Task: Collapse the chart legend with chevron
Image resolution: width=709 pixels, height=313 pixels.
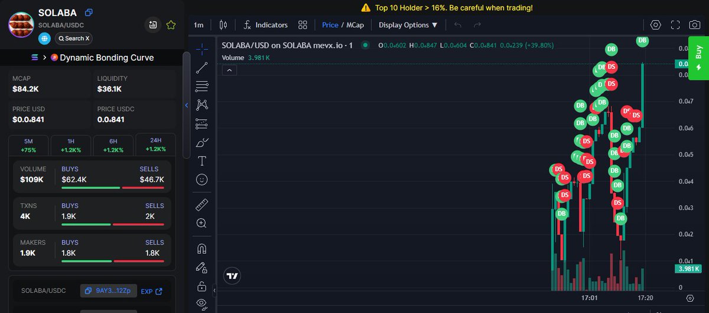Action: click(x=230, y=70)
